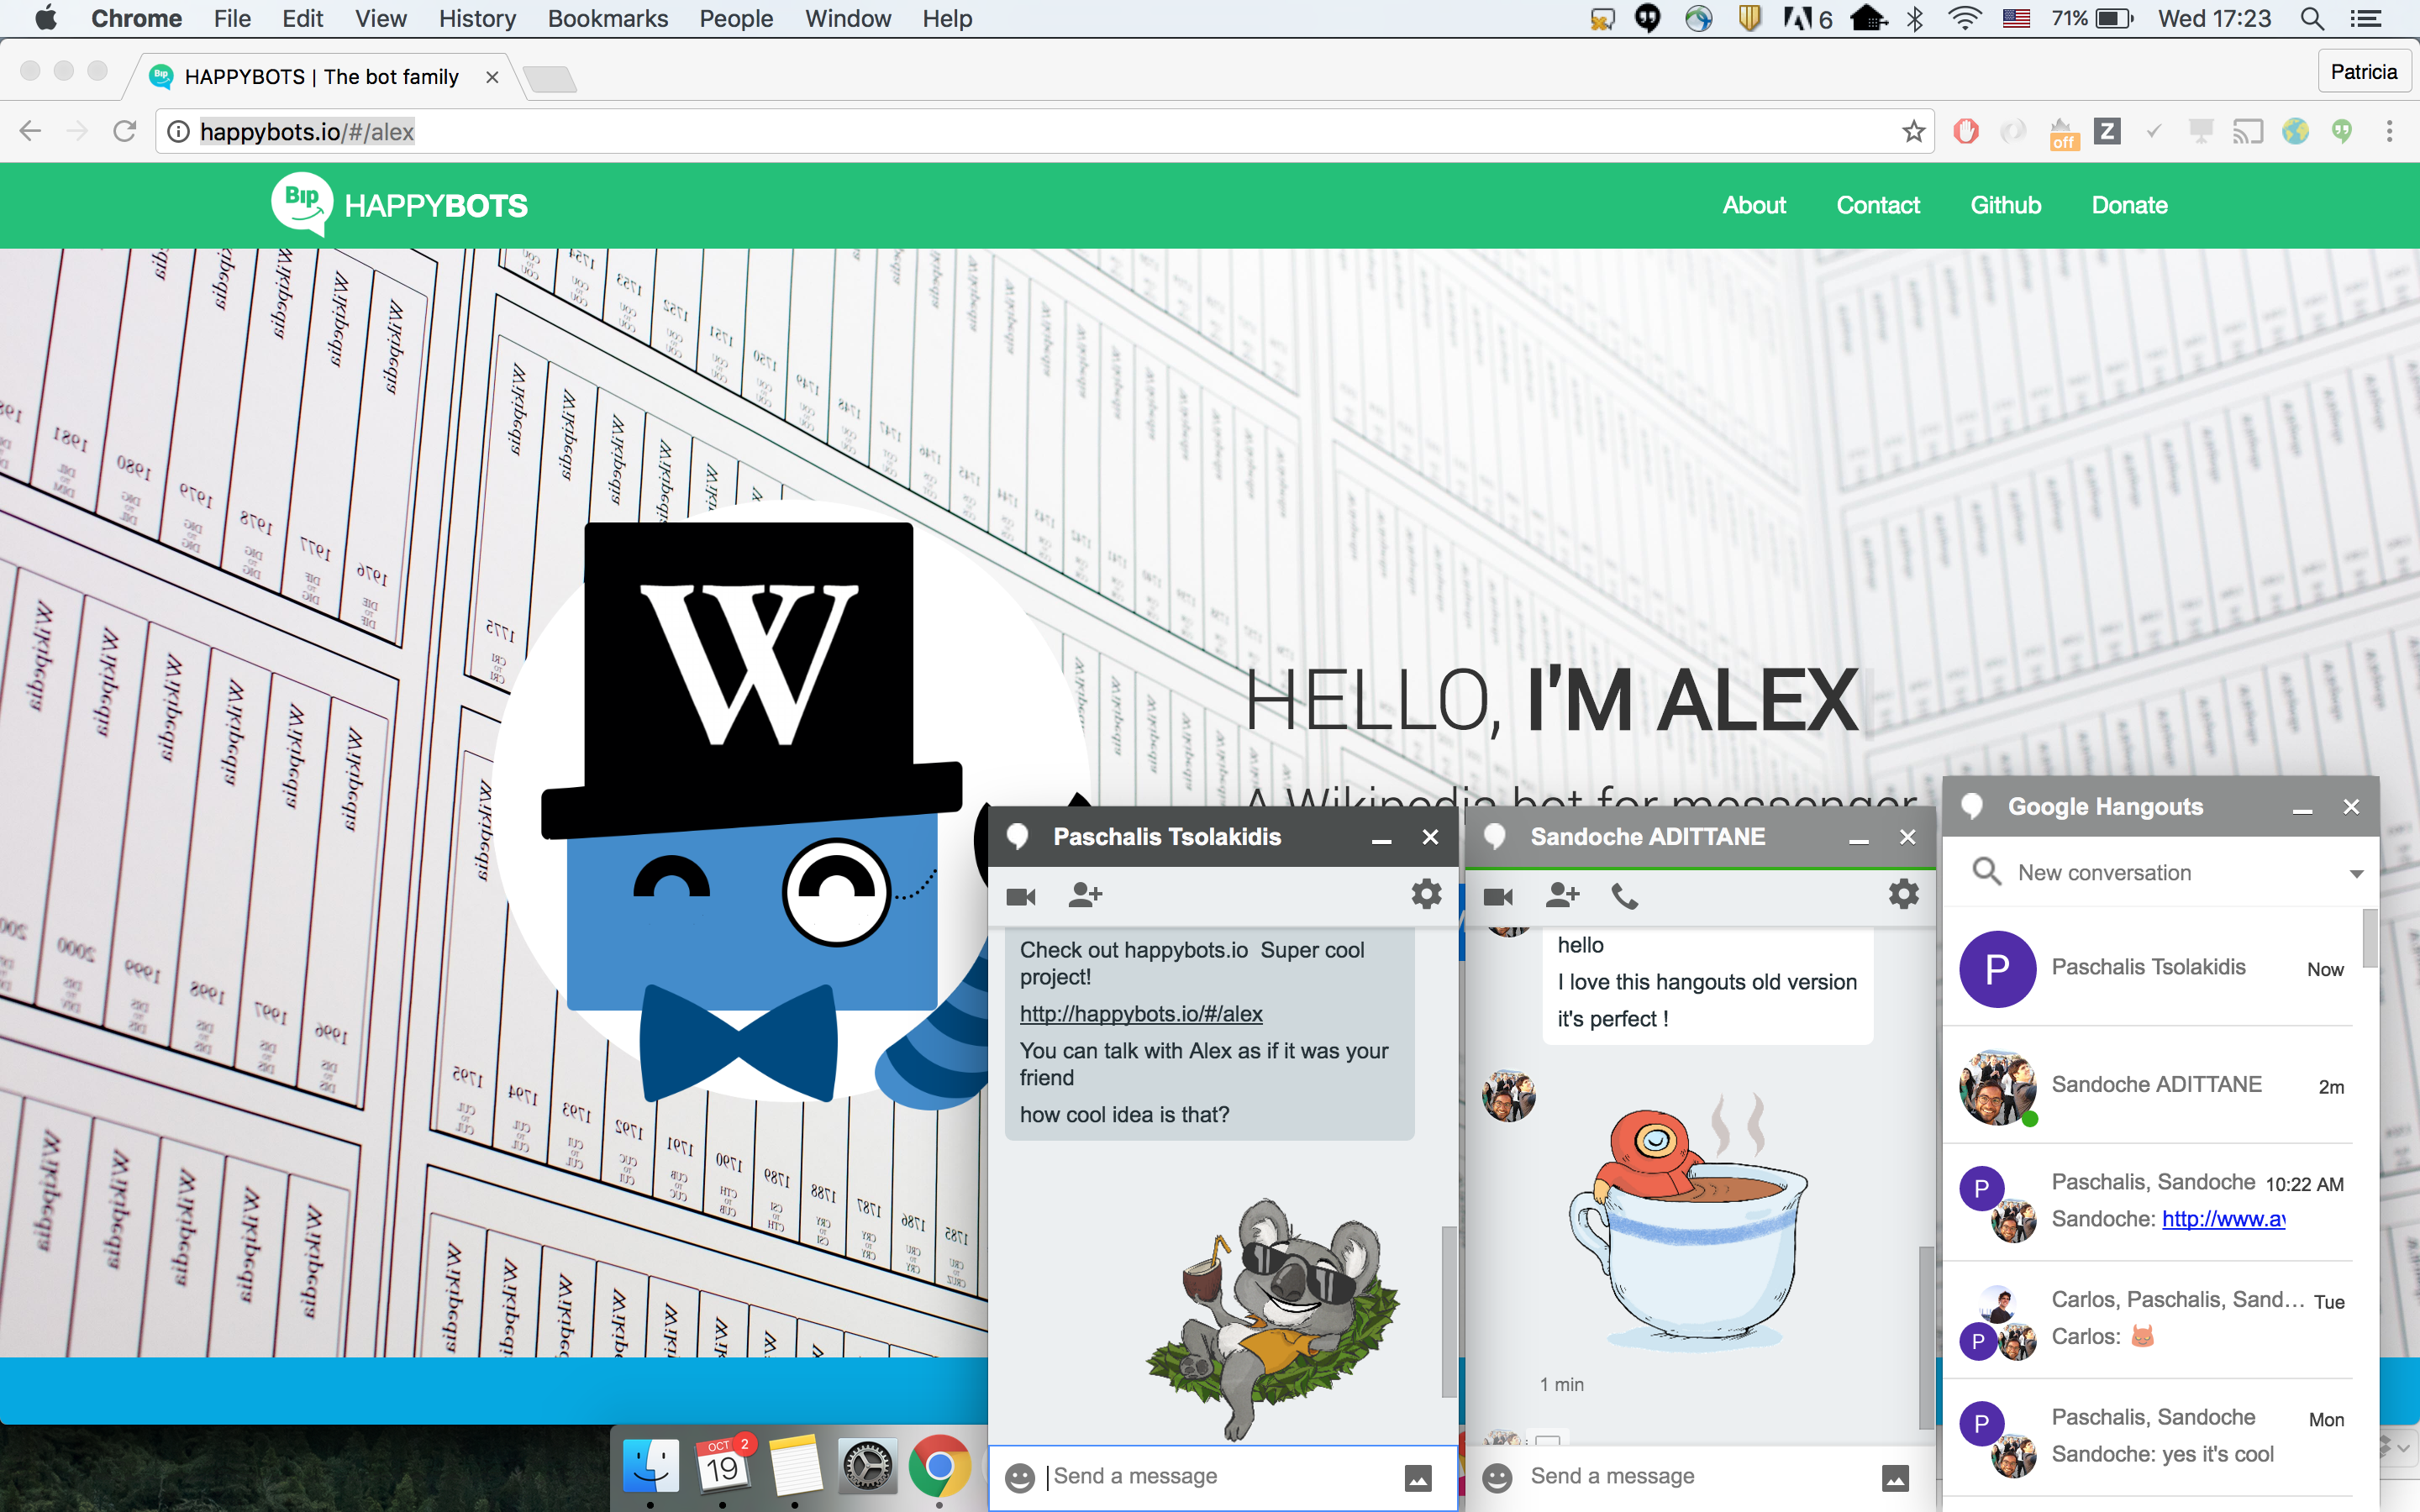Expand the New conversation dropdown in Hangouts
Viewport: 2420px width, 1512px height.
pos(2358,872)
